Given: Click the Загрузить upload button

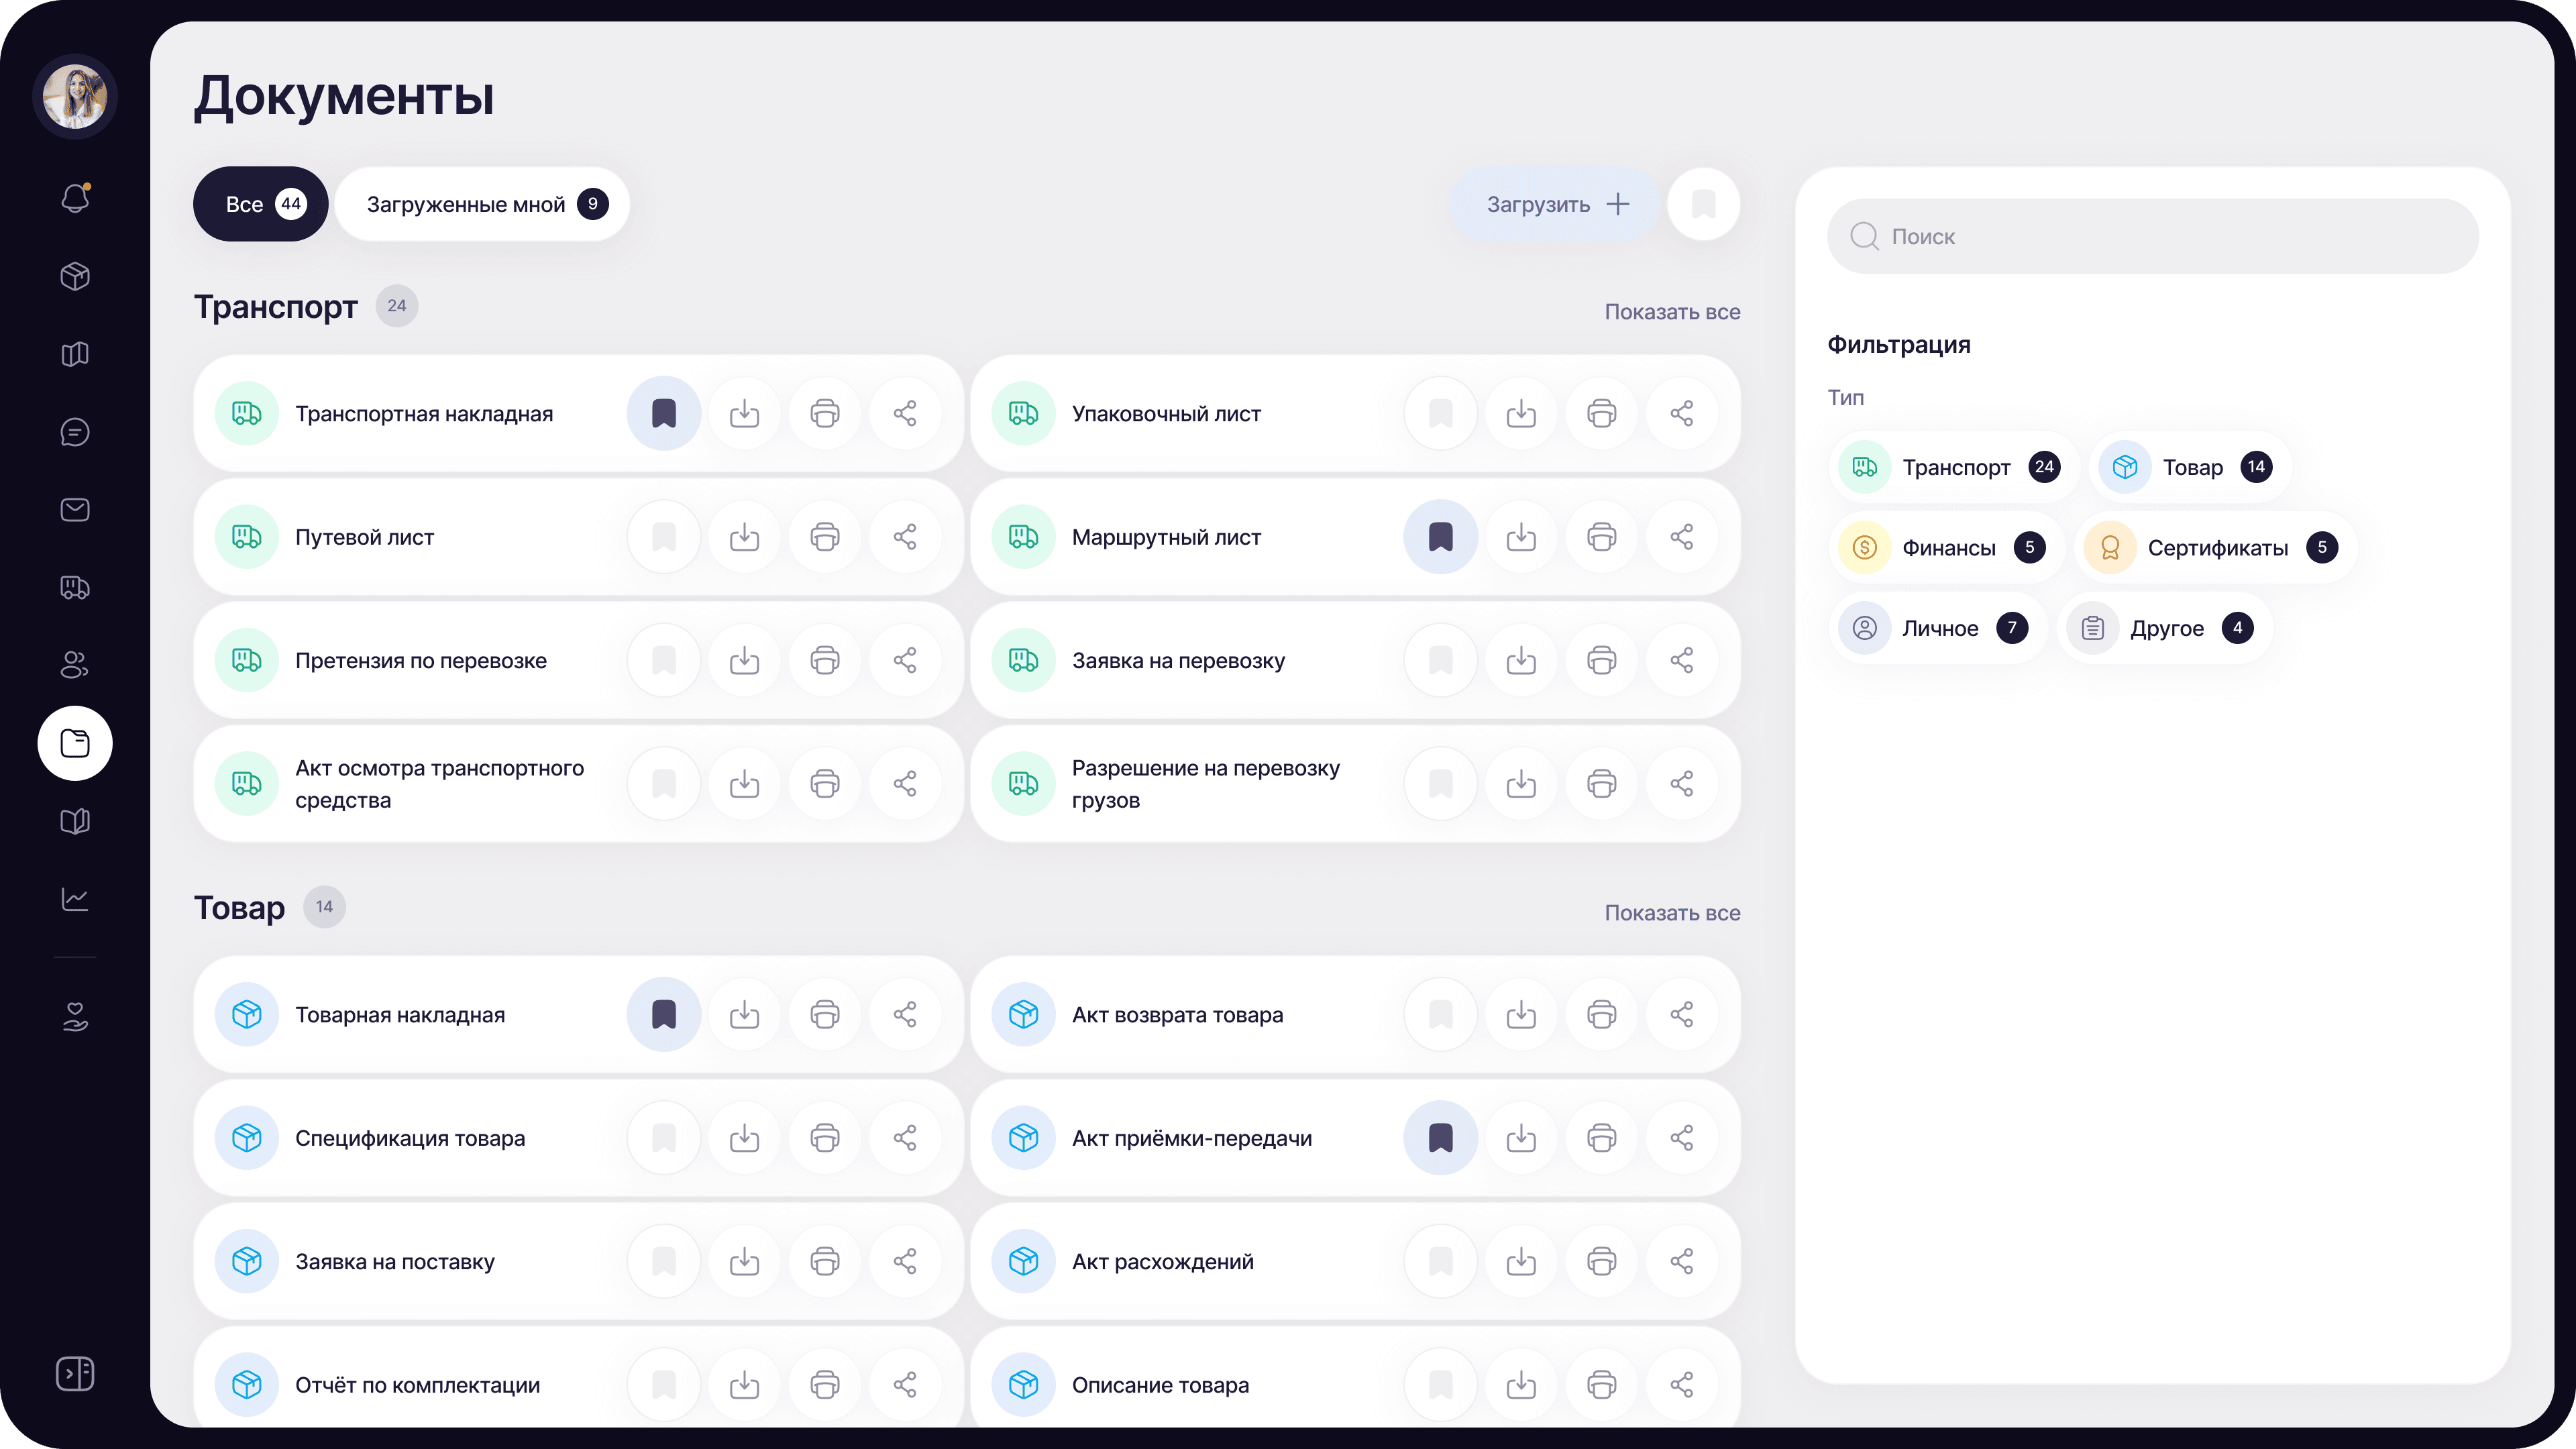Looking at the screenshot, I should [x=1556, y=204].
